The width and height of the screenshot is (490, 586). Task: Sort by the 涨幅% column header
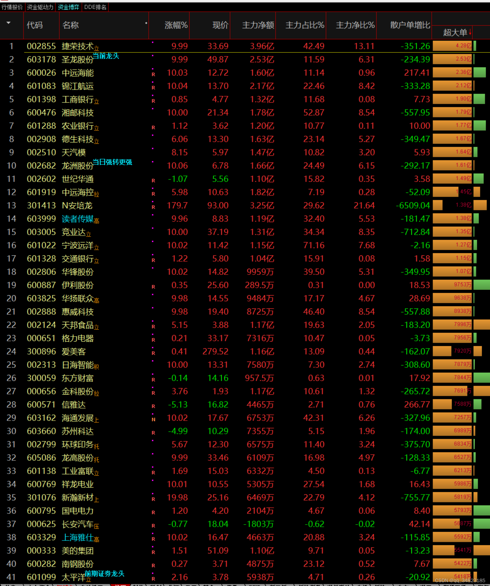tap(176, 25)
